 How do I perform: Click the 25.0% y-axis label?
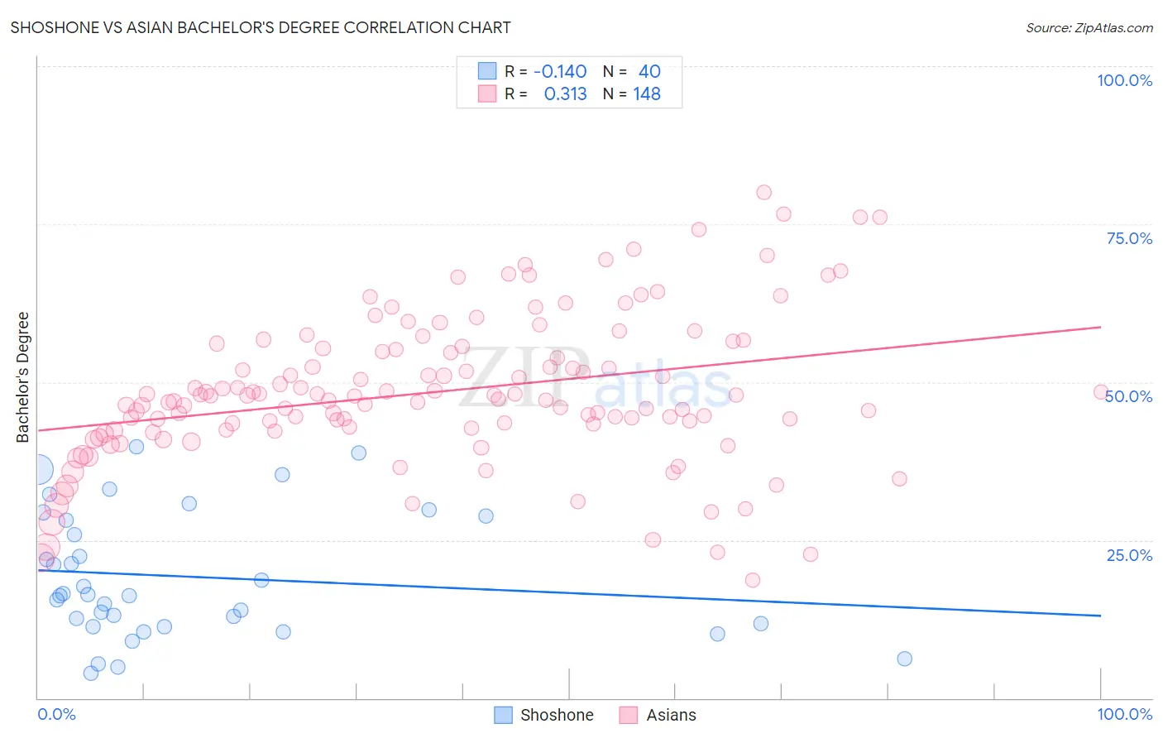click(x=1130, y=555)
